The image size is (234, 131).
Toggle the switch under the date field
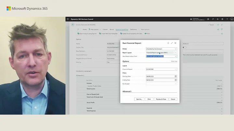pos(185,47)
